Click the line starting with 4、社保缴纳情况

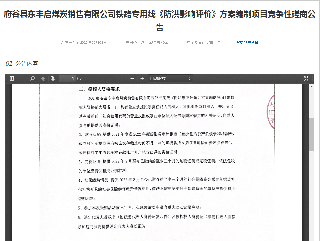tap(157, 180)
